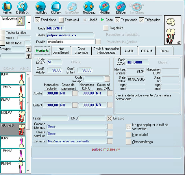Click the Fermer door icon
Viewport: 185px width, 175px height.
pos(7,6)
